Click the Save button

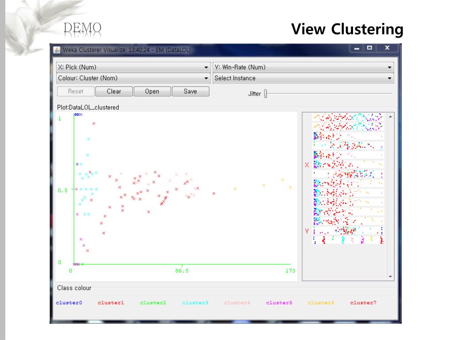(190, 91)
